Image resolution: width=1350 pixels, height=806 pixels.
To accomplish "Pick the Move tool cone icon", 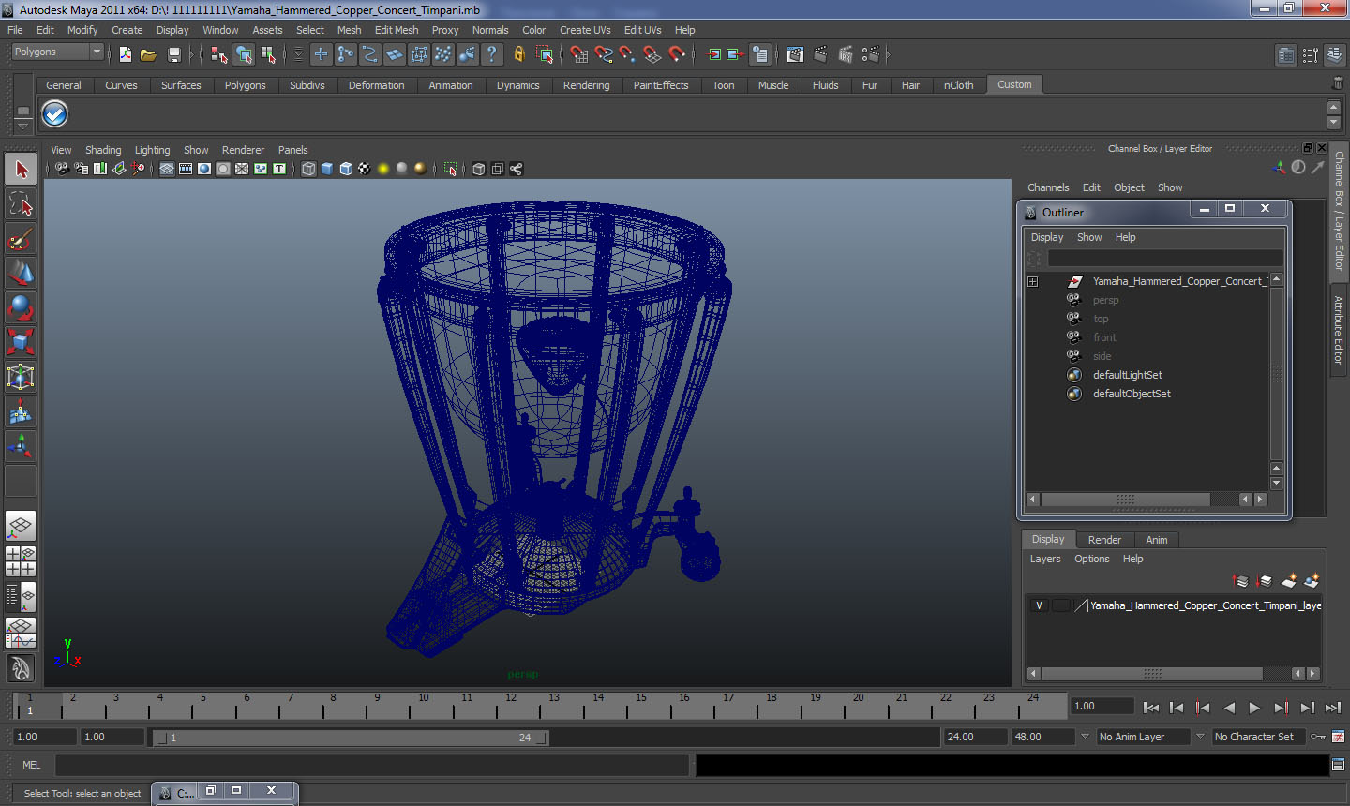I will click(21, 273).
